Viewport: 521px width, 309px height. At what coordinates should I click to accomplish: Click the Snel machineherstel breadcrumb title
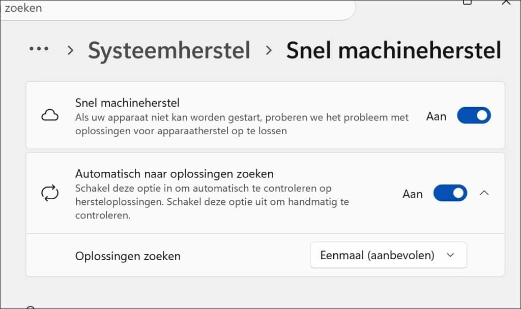click(393, 50)
